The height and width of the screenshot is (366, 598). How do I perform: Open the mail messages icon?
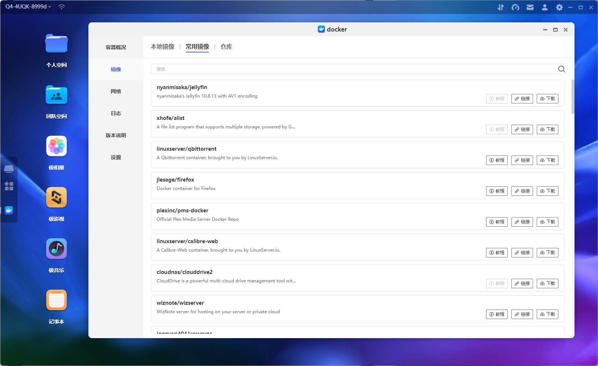click(x=530, y=7)
